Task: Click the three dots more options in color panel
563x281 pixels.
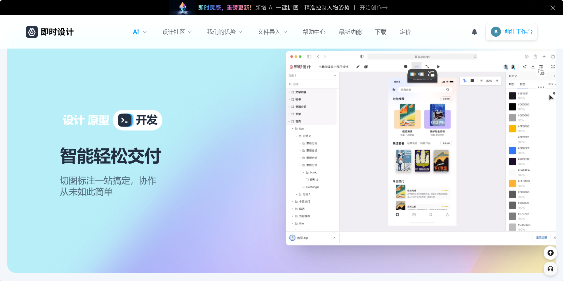Action: coord(541,87)
